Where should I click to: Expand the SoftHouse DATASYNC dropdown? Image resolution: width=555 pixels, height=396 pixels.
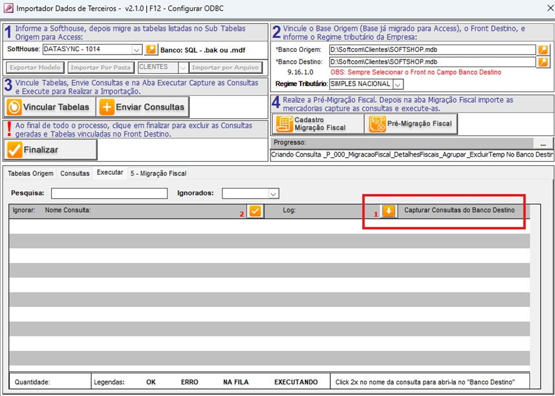pyautogui.click(x=137, y=49)
